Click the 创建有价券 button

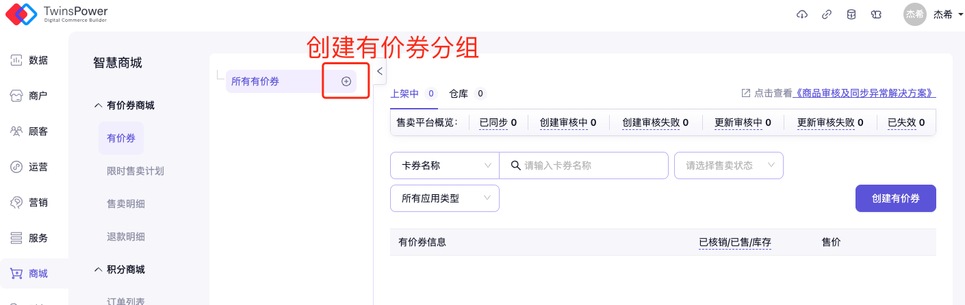[x=895, y=198]
